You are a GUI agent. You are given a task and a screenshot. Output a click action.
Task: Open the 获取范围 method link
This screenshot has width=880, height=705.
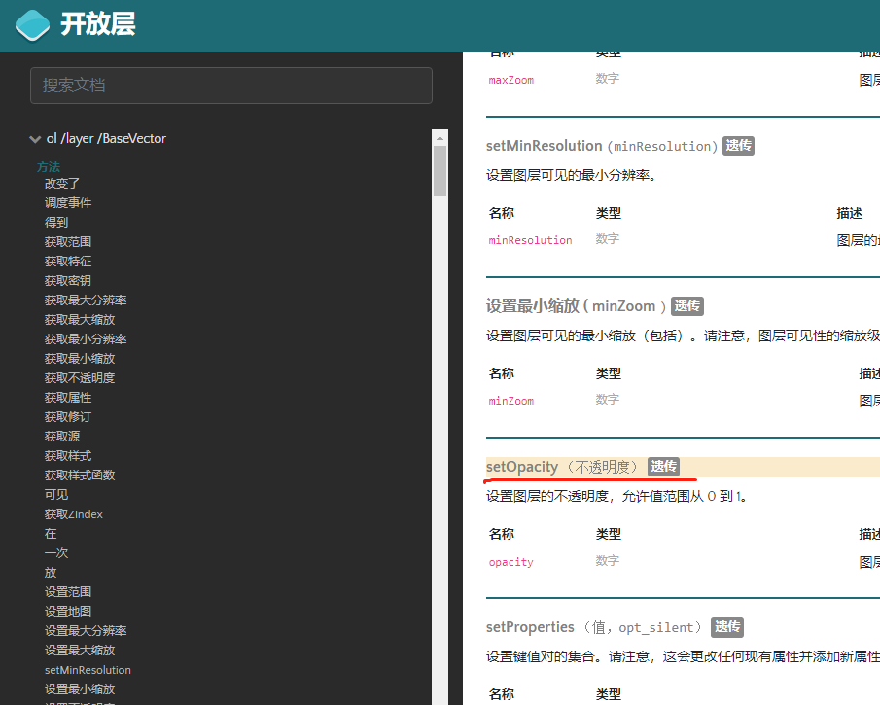pyautogui.click(x=68, y=242)
